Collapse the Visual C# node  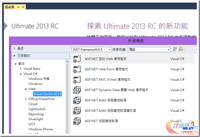click(20, 74)
